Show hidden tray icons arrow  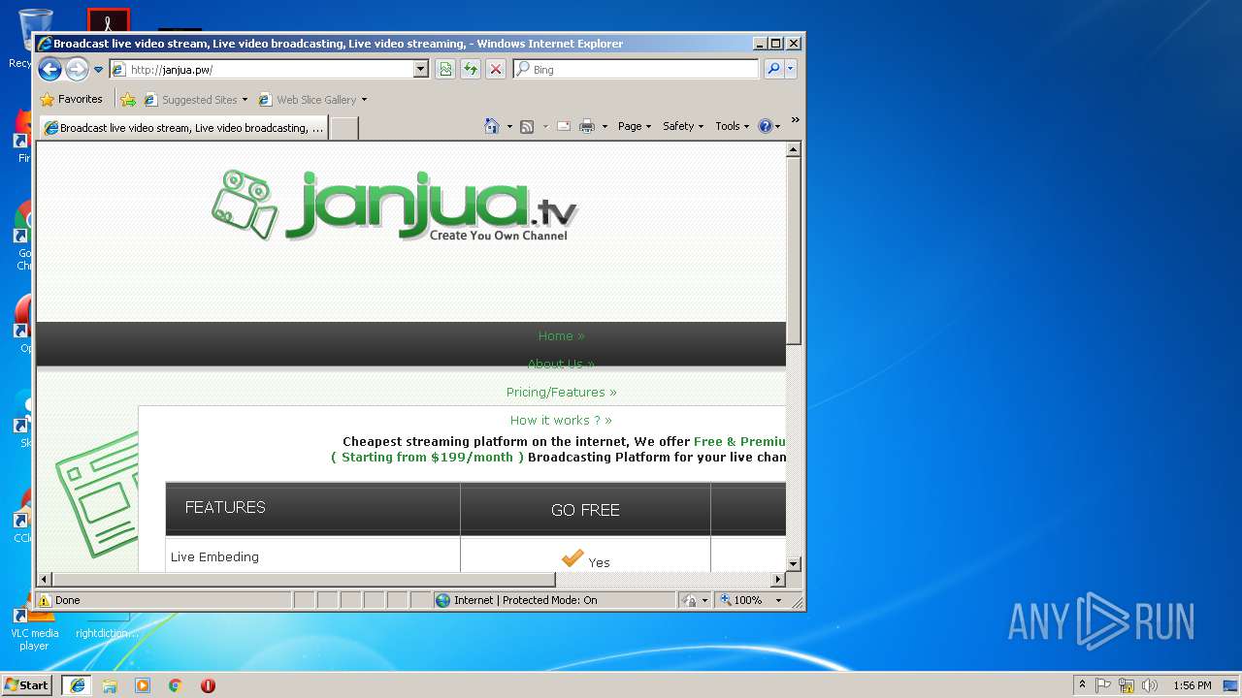1083,684
